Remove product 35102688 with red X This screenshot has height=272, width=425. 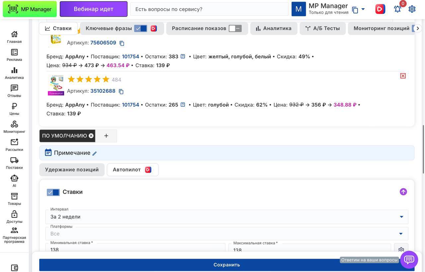coord(403,76)
